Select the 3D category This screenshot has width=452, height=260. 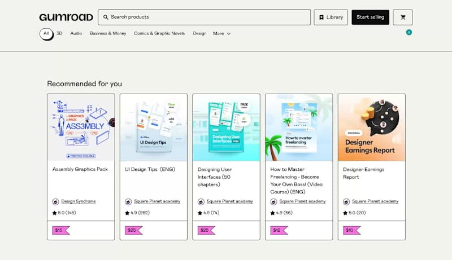coord(59,33)
